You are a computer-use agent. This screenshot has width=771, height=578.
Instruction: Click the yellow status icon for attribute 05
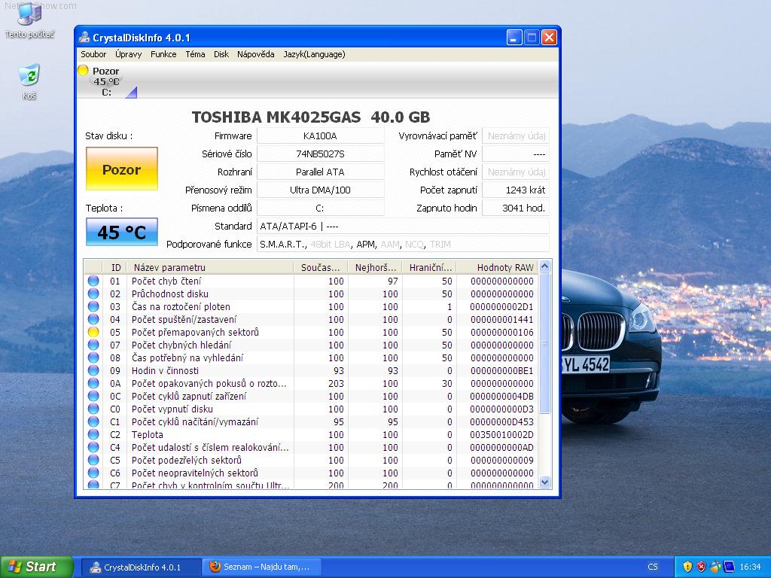point(93,332)
